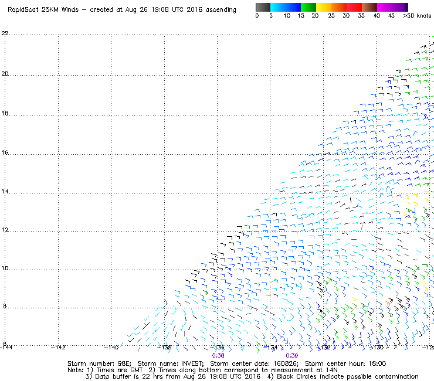This screenshot has width=434, height=381.
Task: Click the yellow 20-25 knots legend swatch
Action: click(324, 7)
